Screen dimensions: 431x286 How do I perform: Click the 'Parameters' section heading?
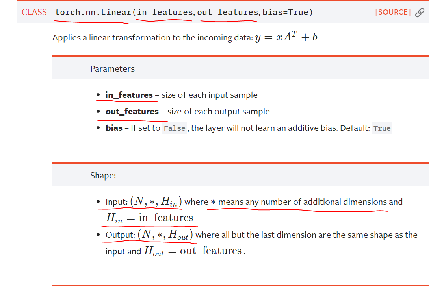[x=112, y=68]
